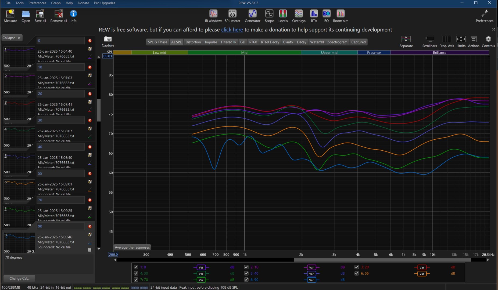The width and height of the screenshot is (498, 290).
Task: Switch to the Waterfall tab
Action: [317, 42]
